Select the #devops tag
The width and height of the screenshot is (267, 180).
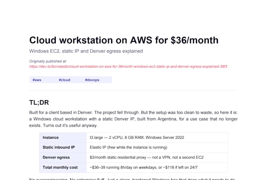coord(92,80)
